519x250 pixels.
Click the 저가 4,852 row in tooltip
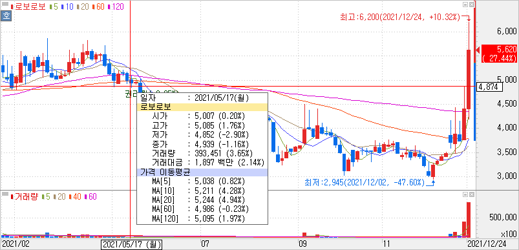(x=202, y=135)
